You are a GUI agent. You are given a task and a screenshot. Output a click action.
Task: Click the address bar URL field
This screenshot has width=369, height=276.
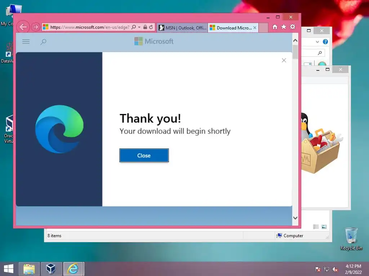(89, 27)
